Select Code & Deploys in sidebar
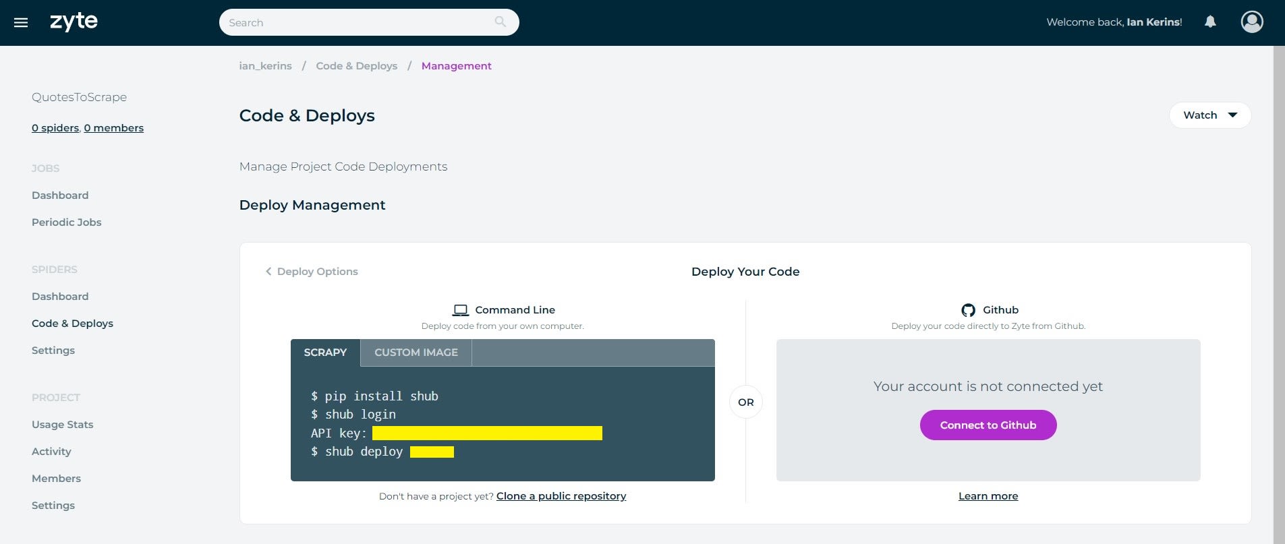The height and width of the screenshot is (544, 1285). (72, 324)
